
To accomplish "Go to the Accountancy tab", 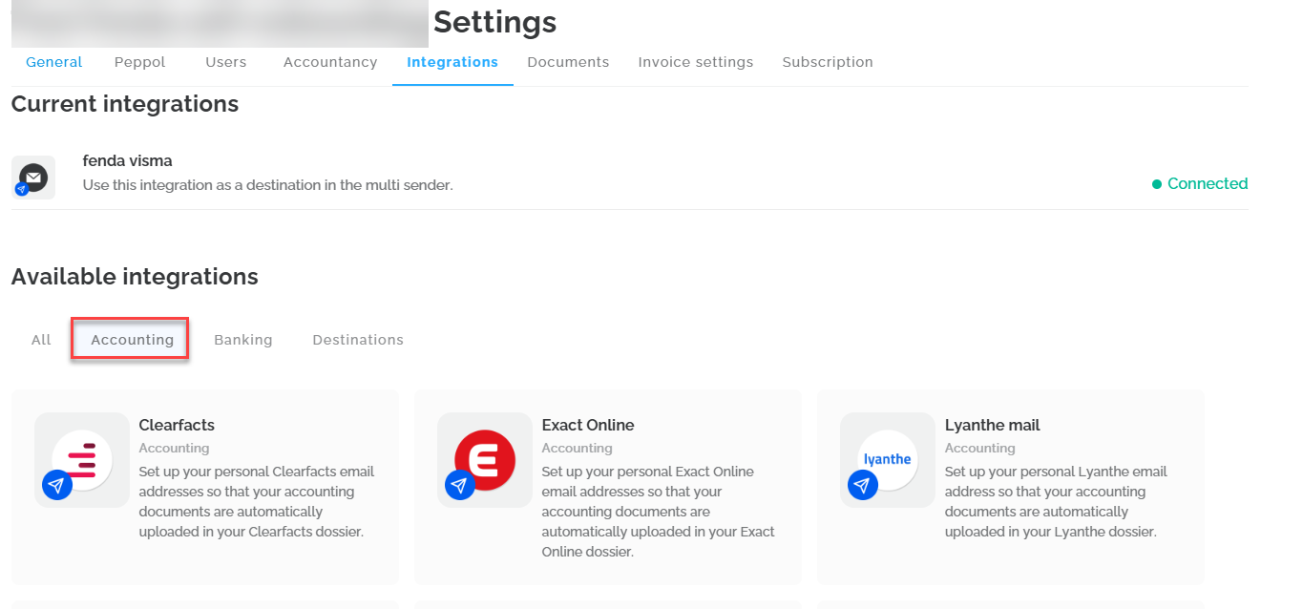I will pos(330,62).
